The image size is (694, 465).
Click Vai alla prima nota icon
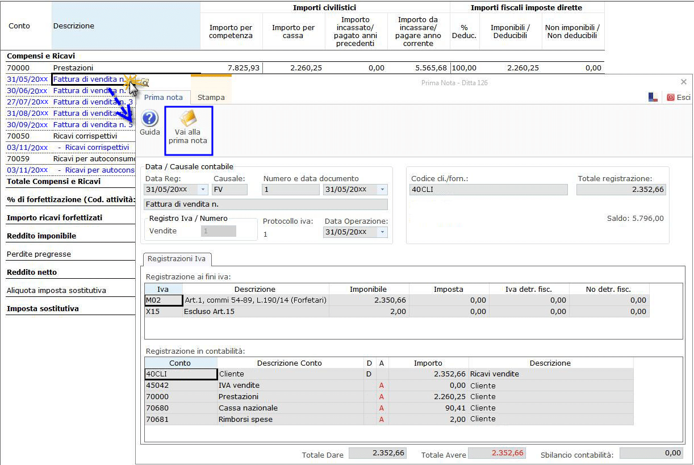188,130
